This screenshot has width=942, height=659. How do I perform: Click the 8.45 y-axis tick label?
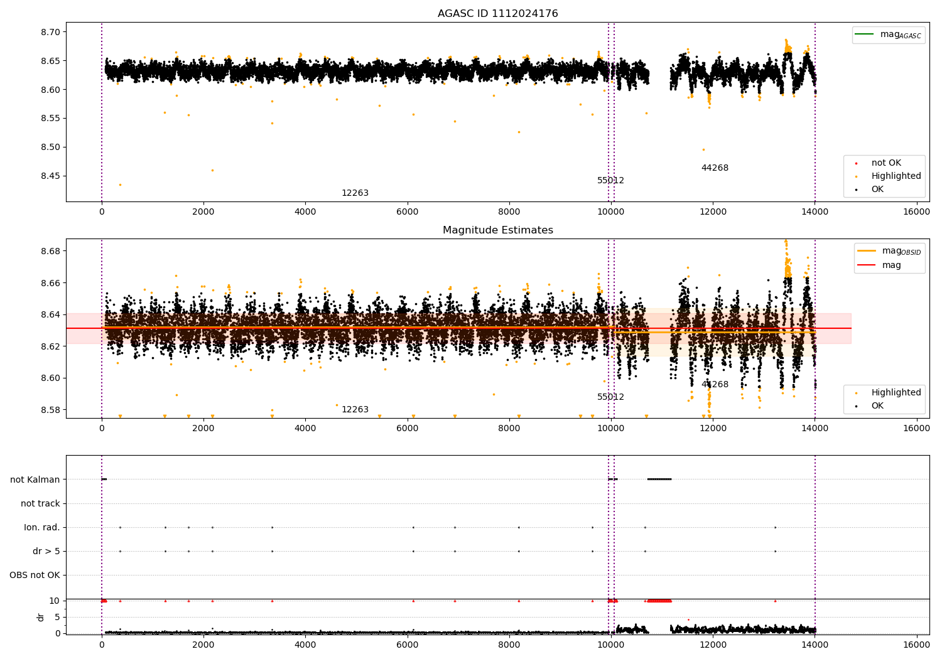(x=50, y=176)
